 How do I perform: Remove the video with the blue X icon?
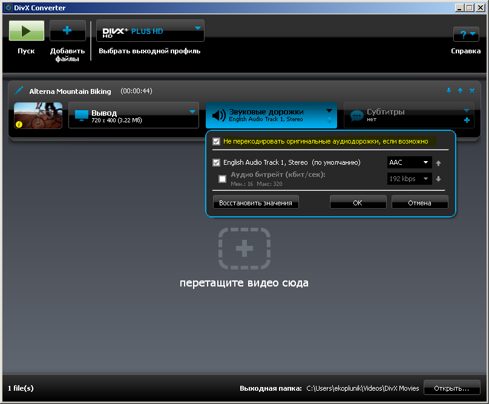pos(472,90)
